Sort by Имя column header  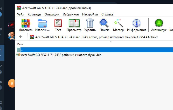[20, 44]
